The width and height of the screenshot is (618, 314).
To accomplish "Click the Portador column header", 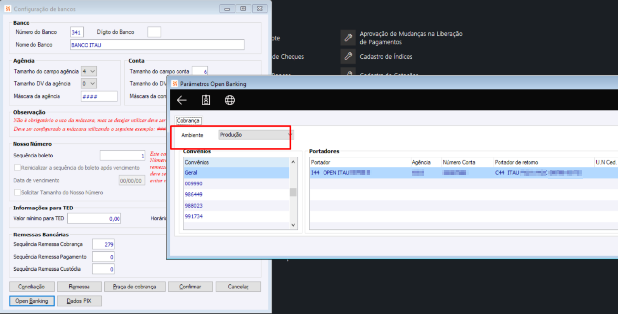I will pyautogui.click(x=360, y=162).
